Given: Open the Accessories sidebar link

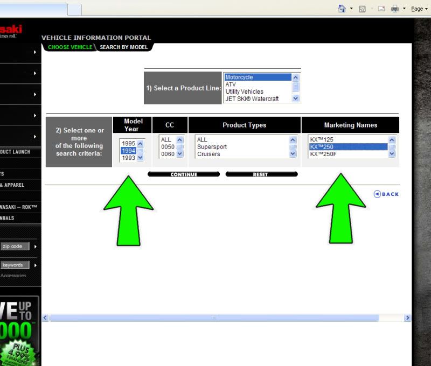Looking at the screenshot, I should tap(13, 276).
